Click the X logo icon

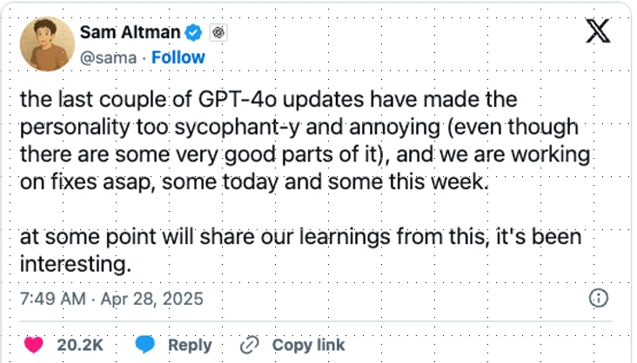[598, 32]
